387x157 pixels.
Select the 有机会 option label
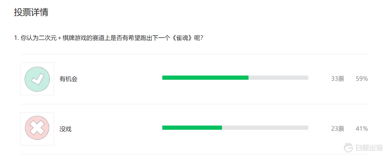pos(68,79)
